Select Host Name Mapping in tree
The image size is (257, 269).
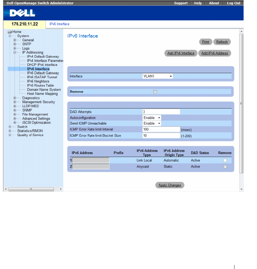click(x=42, y=94)
